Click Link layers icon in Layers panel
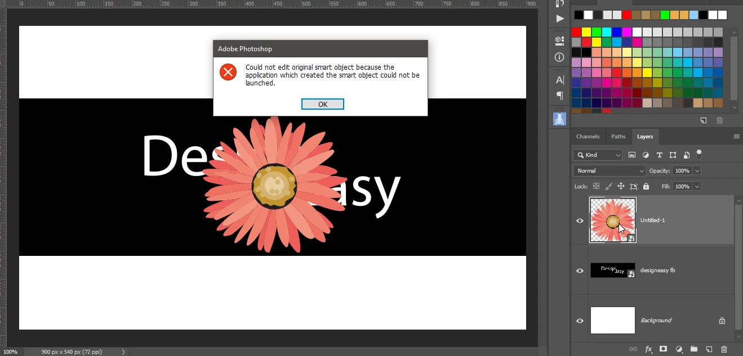Image resolution: width=743 pixels, height=356 pixels. [x=633, y=349]
